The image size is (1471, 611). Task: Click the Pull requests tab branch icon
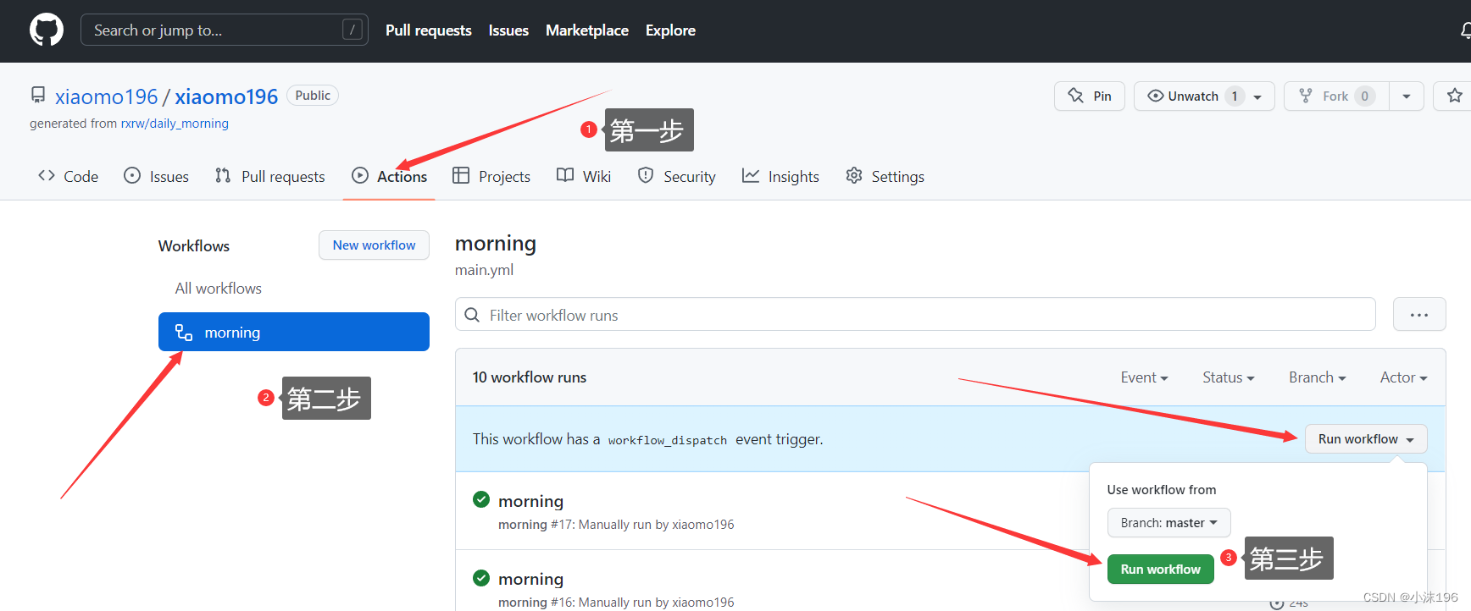(x=223, y=175)
